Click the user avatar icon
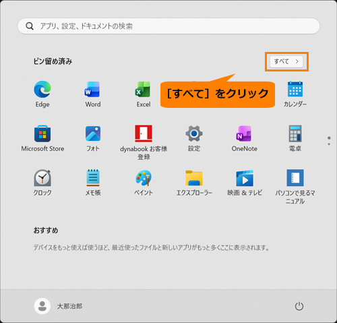 click(x=42, y=306)
